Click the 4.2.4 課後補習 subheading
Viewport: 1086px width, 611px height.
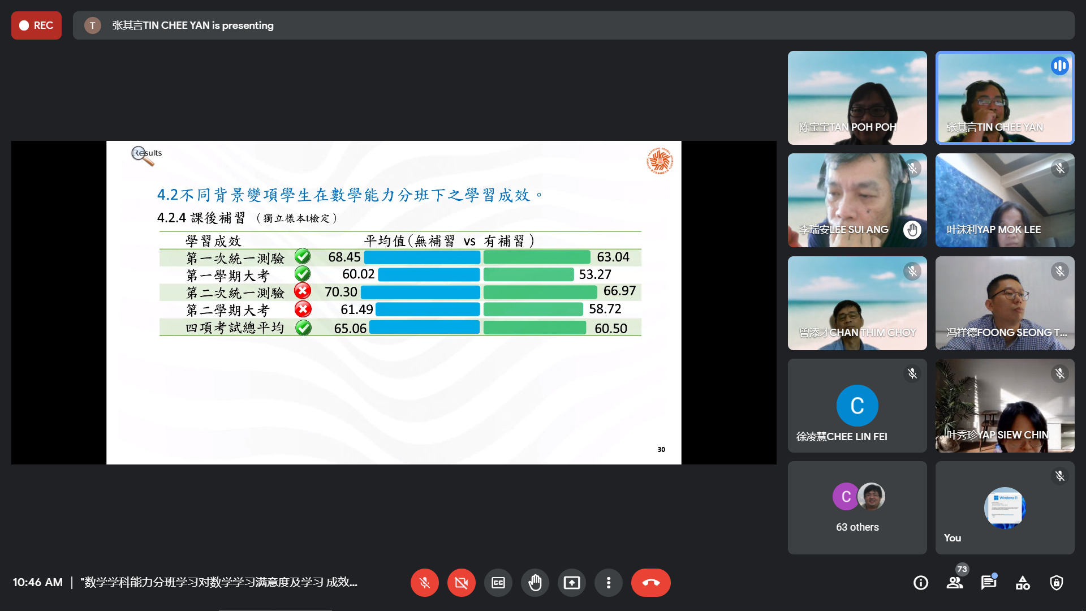tap(201, 218)
